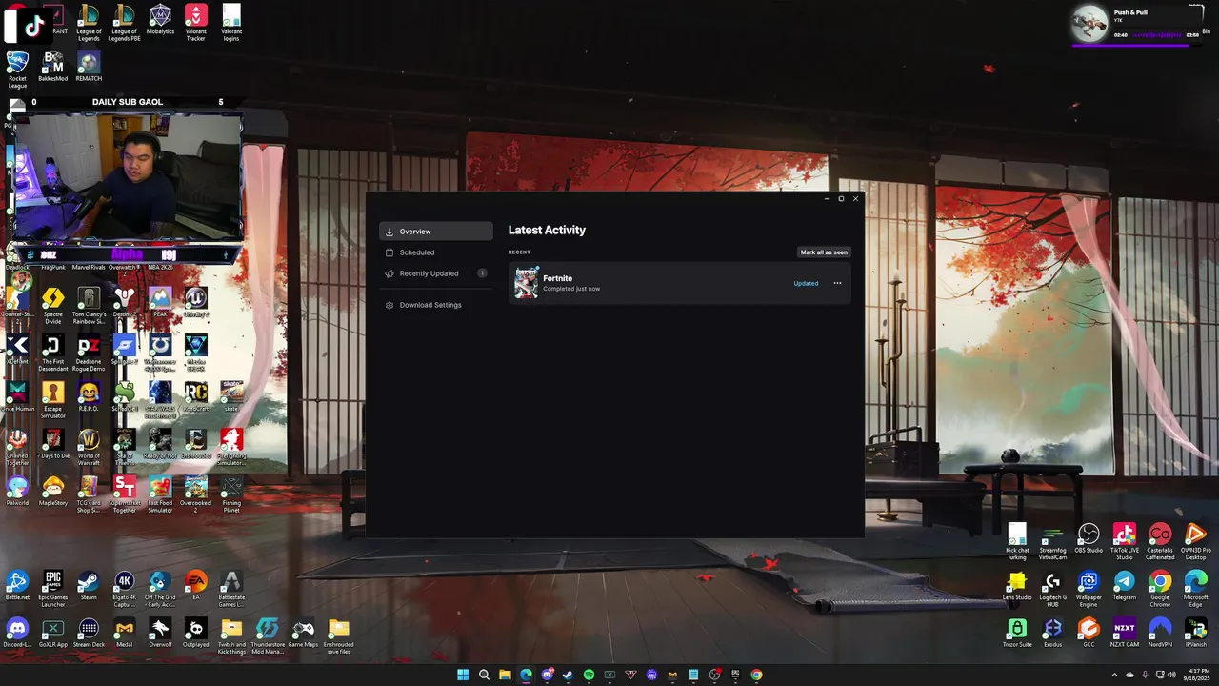Open NZXT CAM desktop shortcut
Screen dimensions: 1219x686
(1125, 634)
